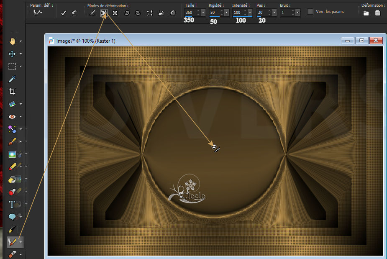Open the Intensité dropdown arrow
This screenshot has height=259, width=387.
[250, 13]
